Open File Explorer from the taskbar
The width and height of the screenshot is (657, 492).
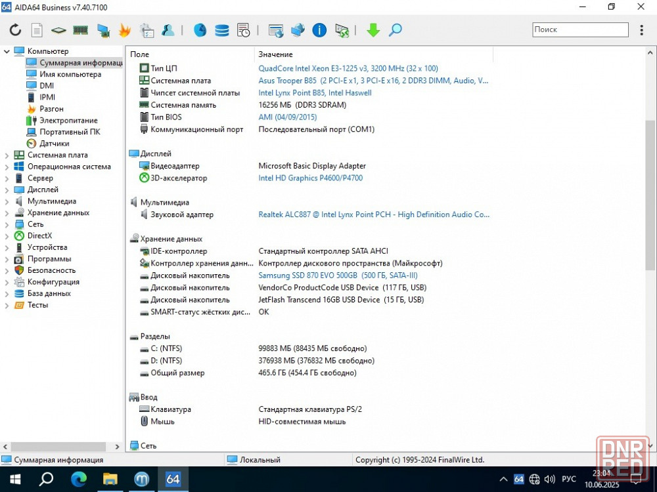pos(110,479)
